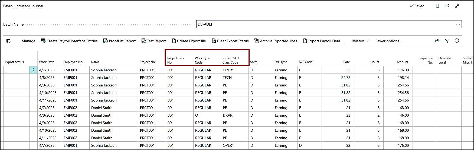Click Clear Export Status

230,41
